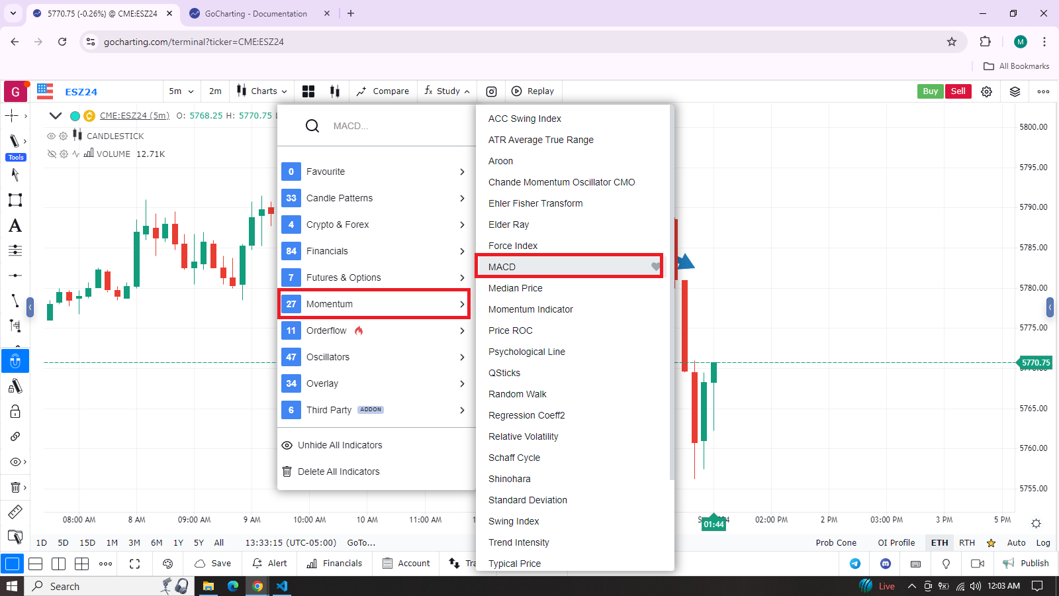
Task: Collapse the chart legend chevron
Action: 56,116
